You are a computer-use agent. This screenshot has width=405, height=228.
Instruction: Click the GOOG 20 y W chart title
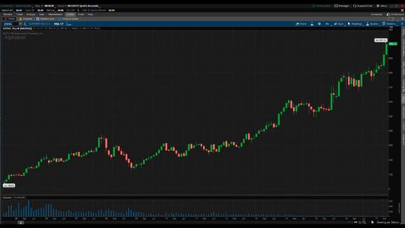pyautogui.click(x=17, y=28)
